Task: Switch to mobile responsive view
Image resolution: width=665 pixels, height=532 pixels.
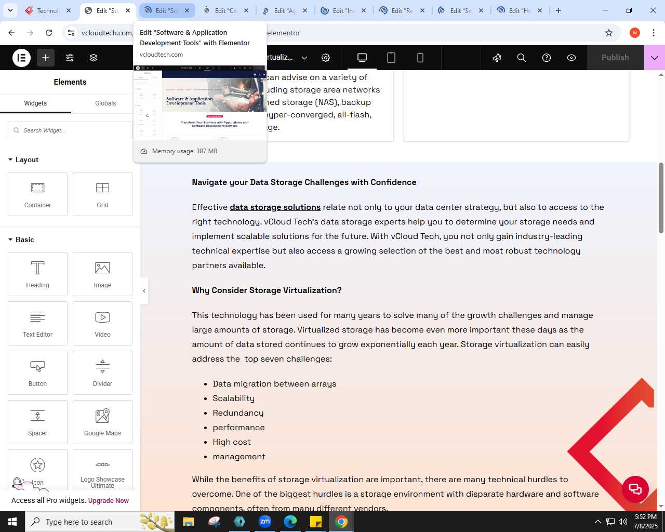Action: point(420,58)
